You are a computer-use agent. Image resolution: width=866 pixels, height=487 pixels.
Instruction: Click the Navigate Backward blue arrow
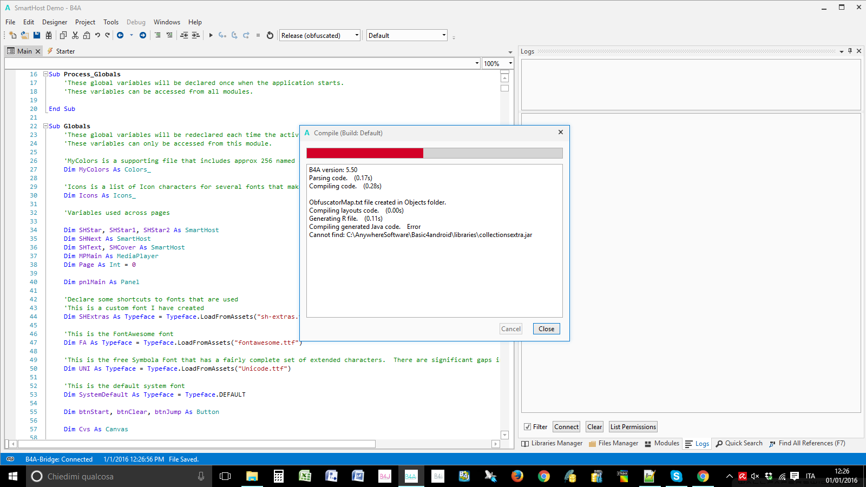click(120, 35)
